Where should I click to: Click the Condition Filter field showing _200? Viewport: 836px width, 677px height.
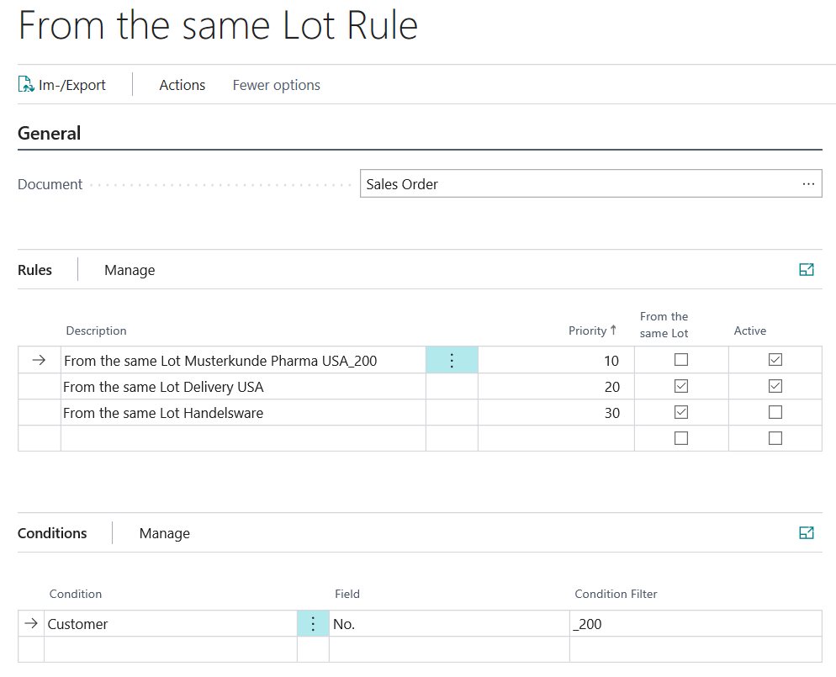(x=696, y=624)
